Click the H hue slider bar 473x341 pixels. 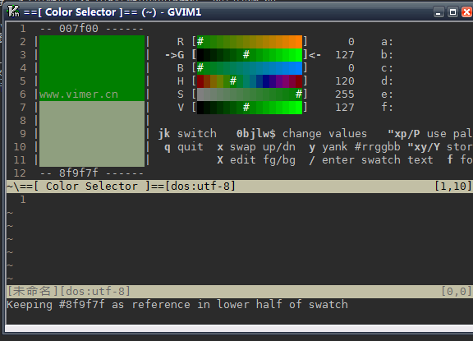[x=250, y=81]
